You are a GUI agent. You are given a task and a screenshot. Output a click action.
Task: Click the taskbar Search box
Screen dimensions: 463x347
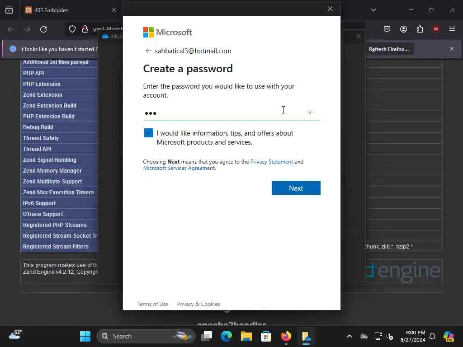[146, 336]
